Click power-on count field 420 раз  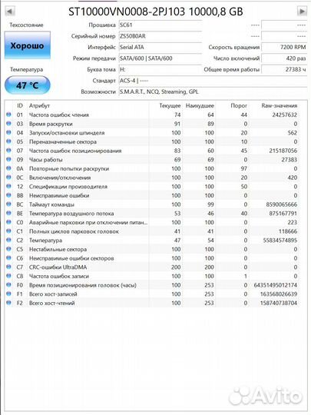point(284,58)
